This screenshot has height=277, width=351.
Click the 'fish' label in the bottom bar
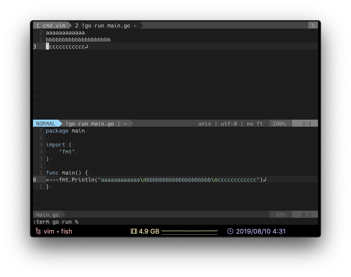click(66, 231)
